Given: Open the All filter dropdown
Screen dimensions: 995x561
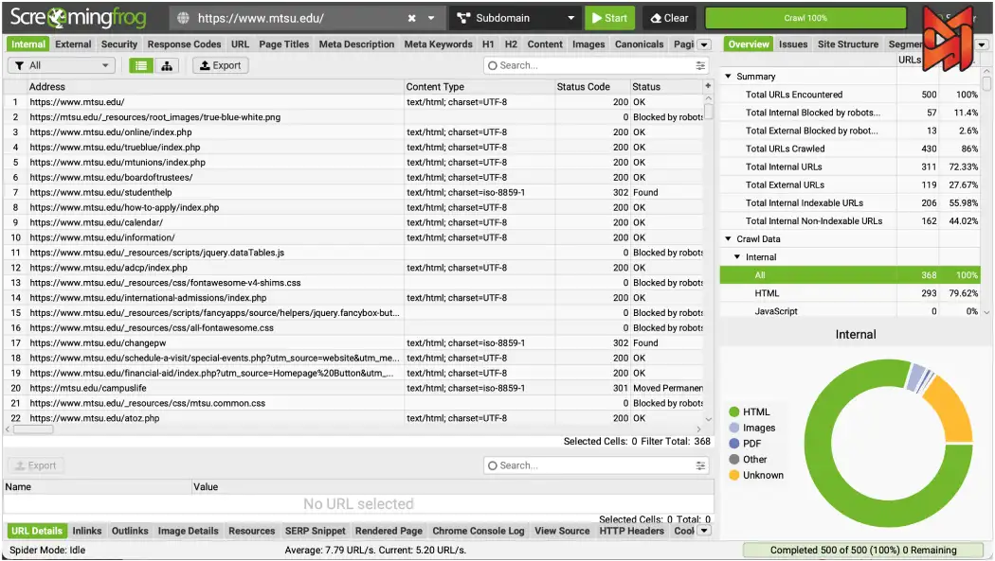Looking at the screenshot, I should (63, 65).
